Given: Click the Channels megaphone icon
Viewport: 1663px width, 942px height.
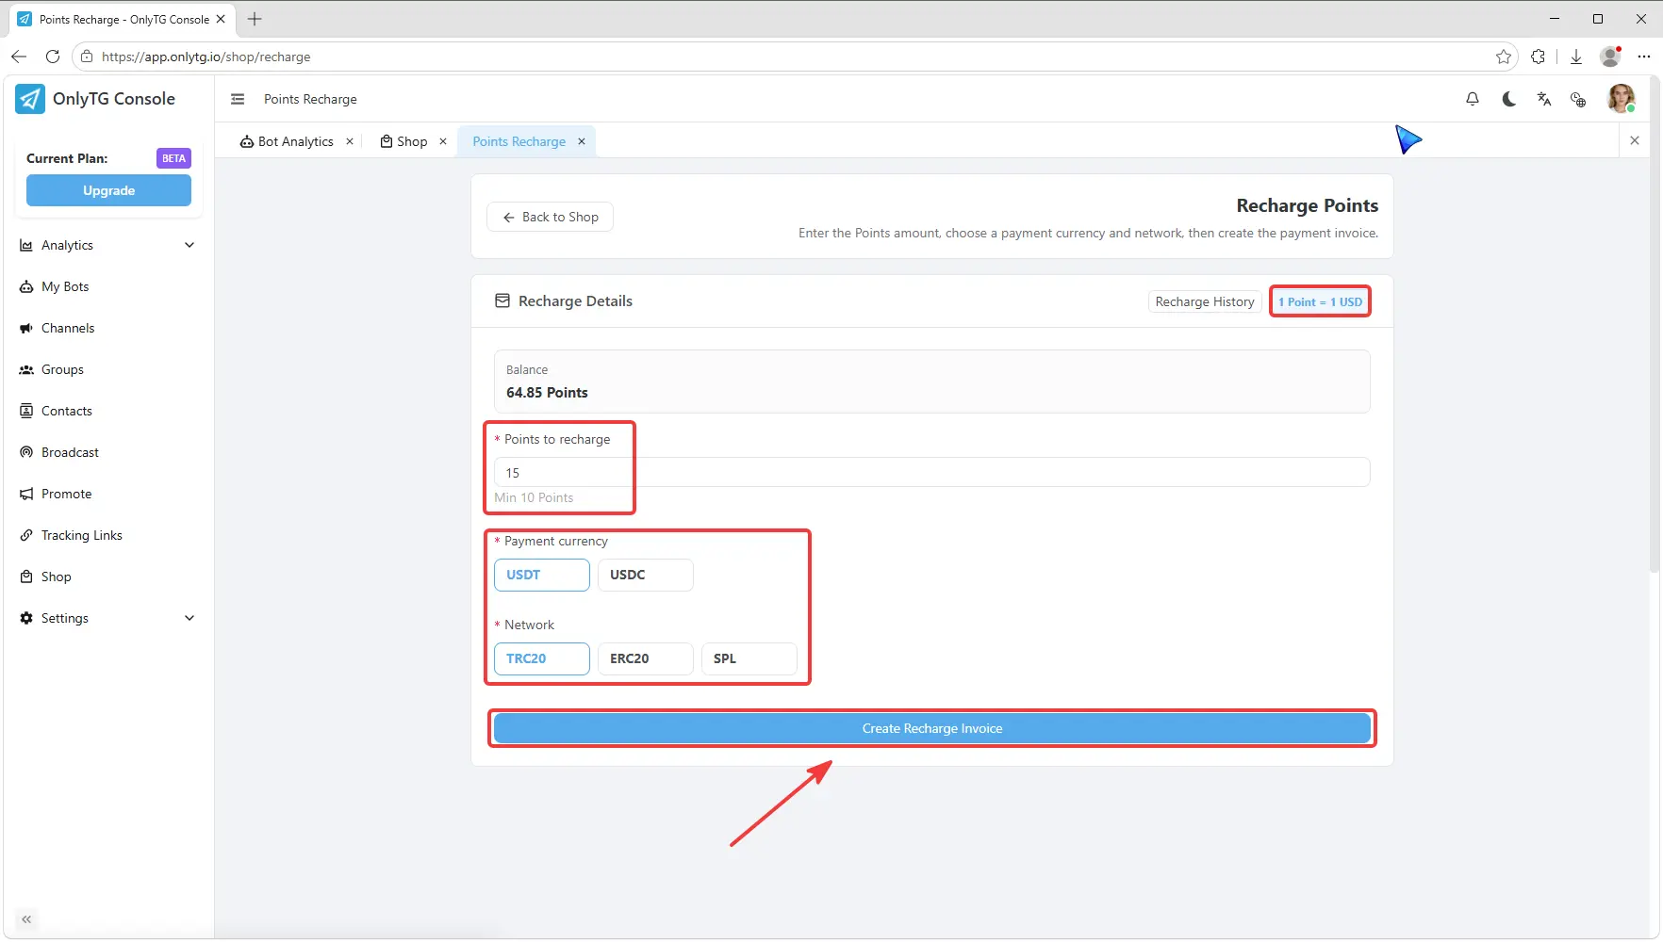Looking at the screenshot, I should (26, 328).
